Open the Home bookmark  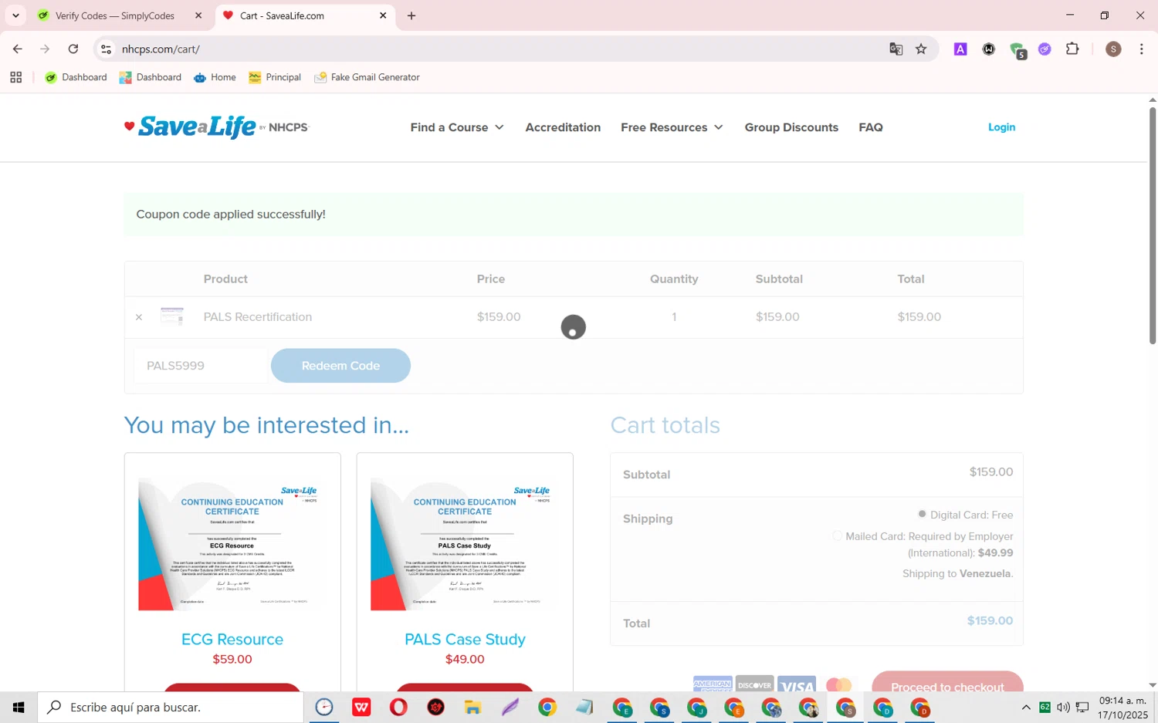coord(215,77)
